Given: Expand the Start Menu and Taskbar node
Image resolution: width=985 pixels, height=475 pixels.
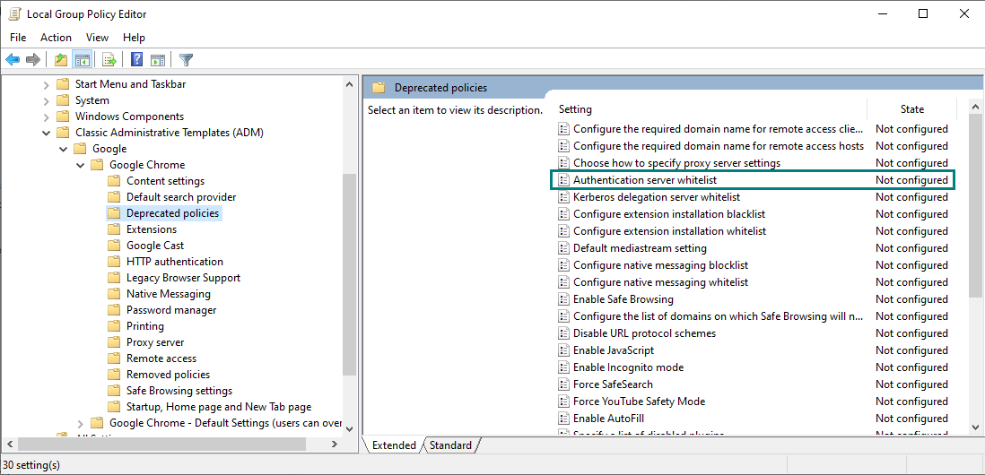Looking at the screenshot, I should coord(46,84).
